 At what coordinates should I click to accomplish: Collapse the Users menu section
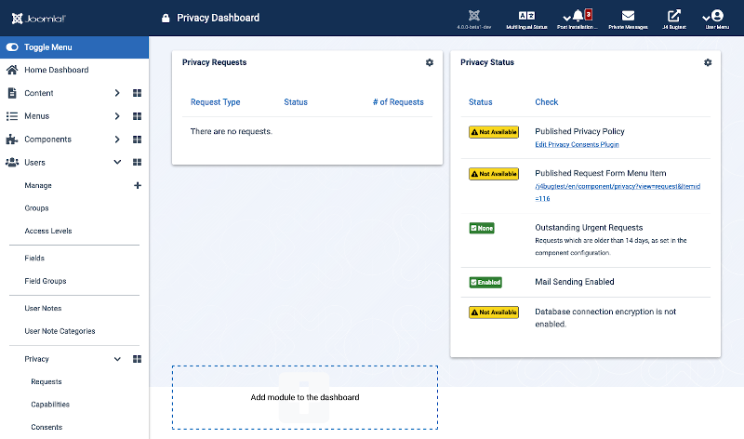(x=117, y=163)
